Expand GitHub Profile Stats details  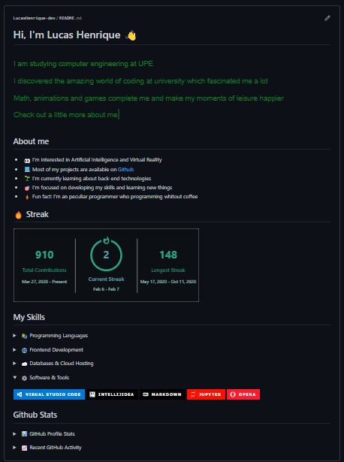(44, 433)
